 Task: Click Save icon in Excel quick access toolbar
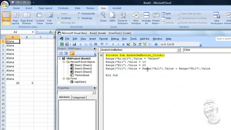[x=13, y=3]
